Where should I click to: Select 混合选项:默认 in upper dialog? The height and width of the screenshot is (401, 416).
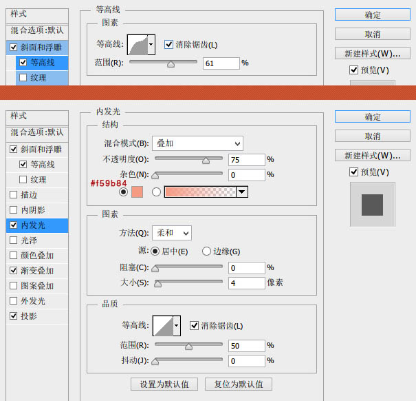[x=37, y=30]
